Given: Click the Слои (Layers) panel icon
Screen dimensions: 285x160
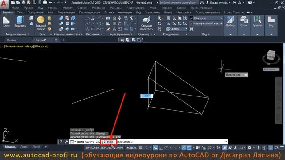Looking at the screenshot, I should click(244, 20).
